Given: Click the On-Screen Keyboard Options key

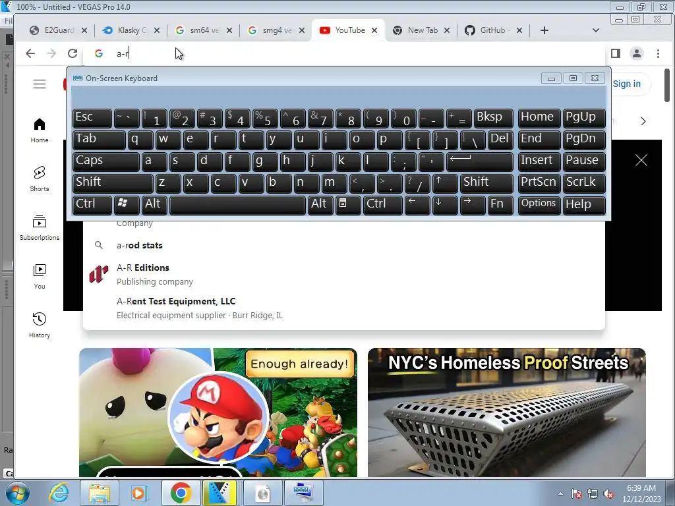Looking at the screenshot, I should (x=539, y=205).
